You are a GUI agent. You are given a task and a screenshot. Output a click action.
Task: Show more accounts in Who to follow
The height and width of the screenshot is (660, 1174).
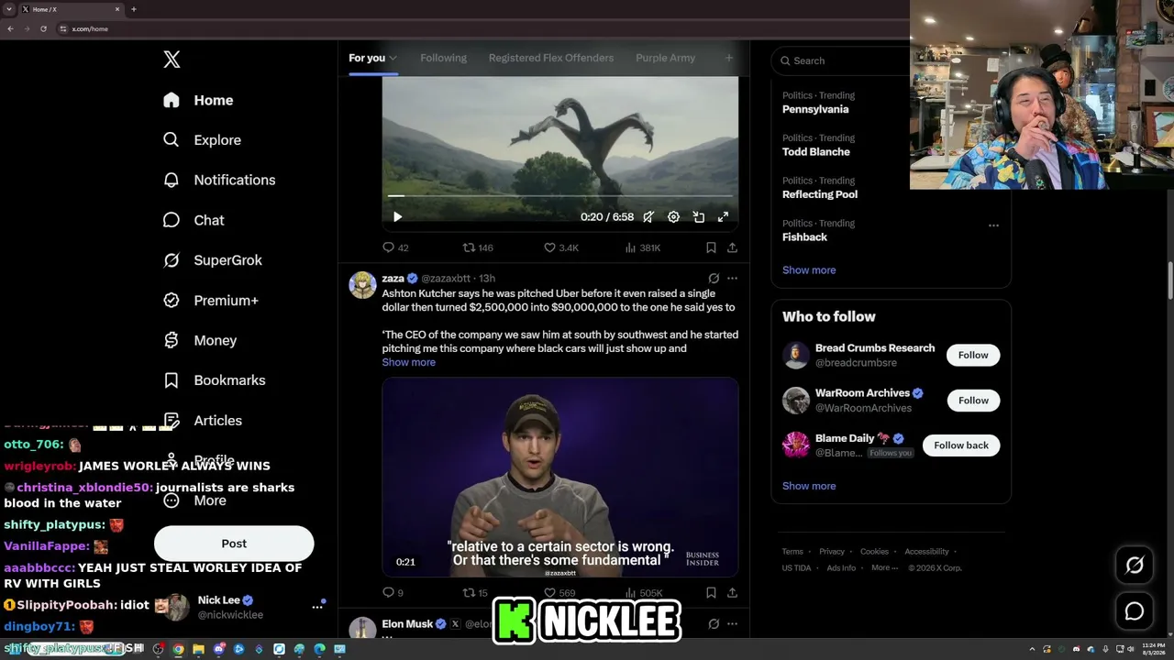click(x=809, y=486)
